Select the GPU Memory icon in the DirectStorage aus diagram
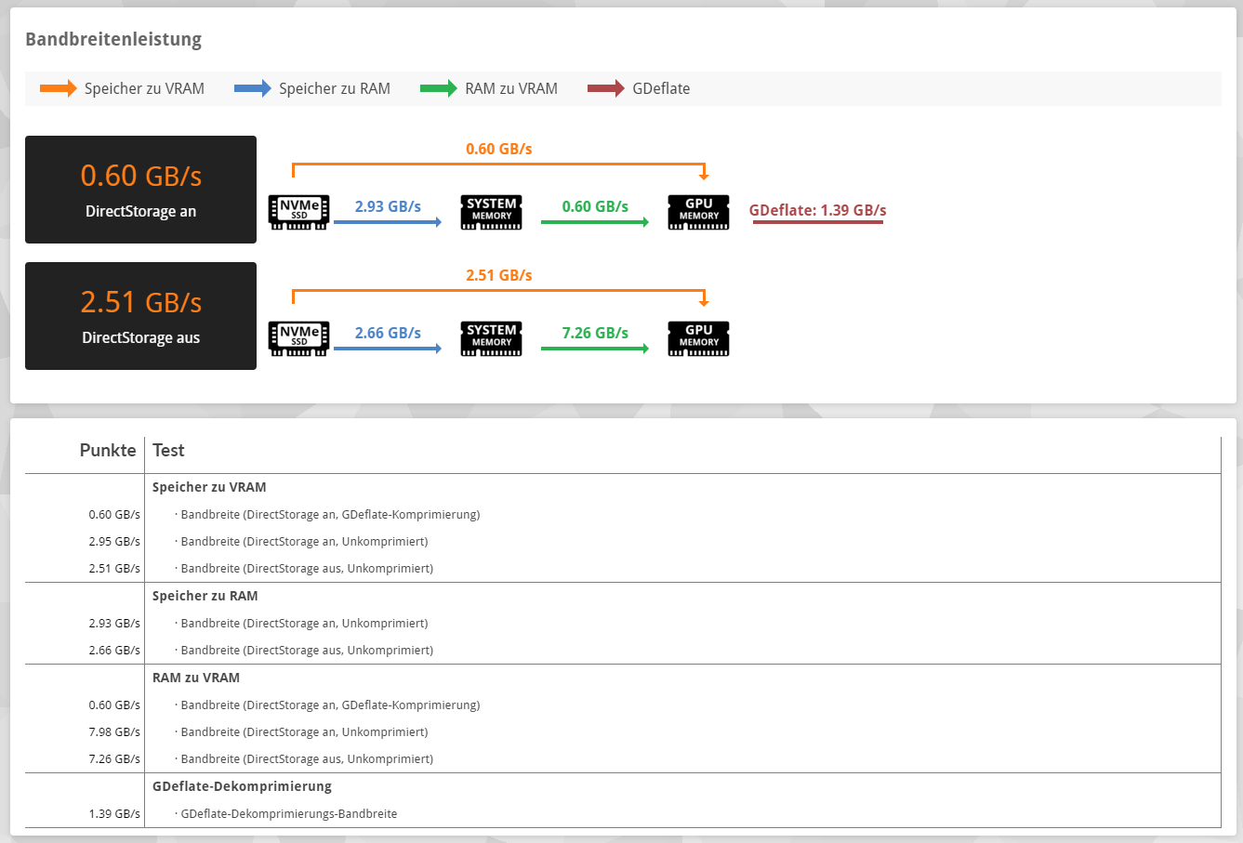Viewport: 1243px width, 843px height. [x=699, y=338]
